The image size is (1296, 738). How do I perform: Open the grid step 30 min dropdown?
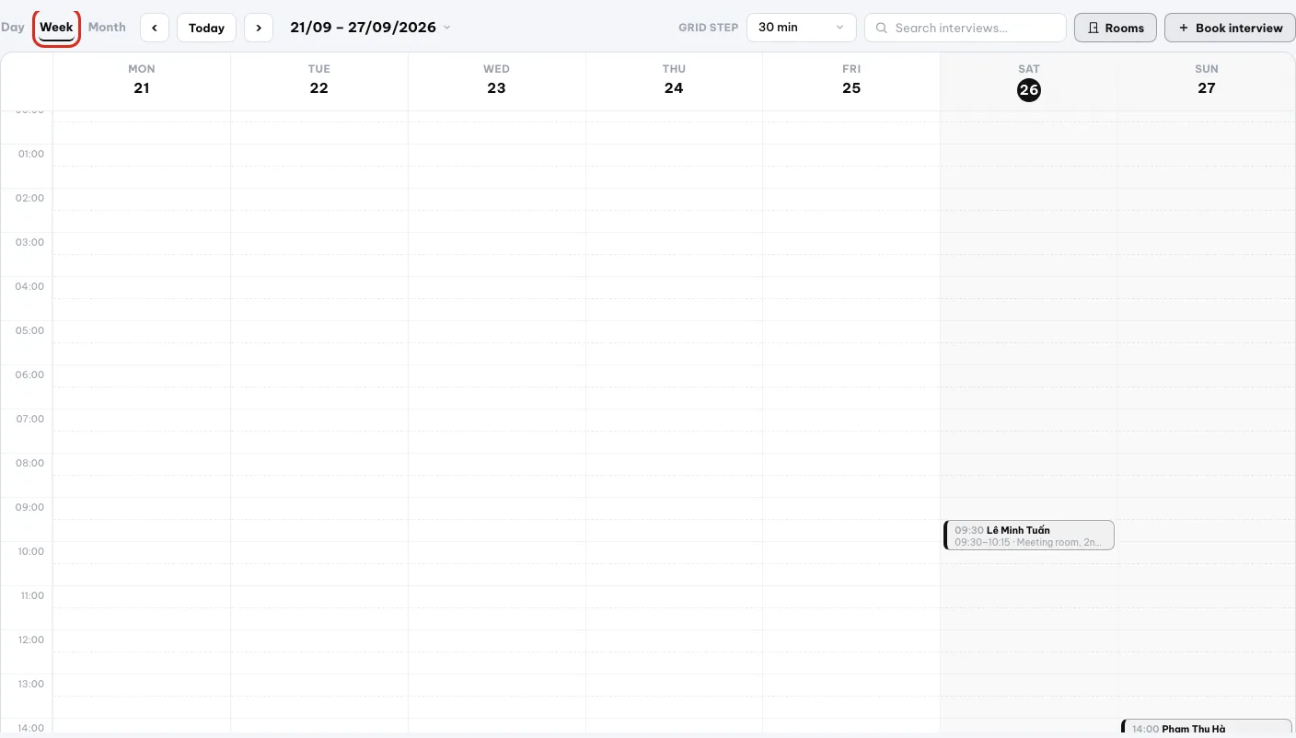(801, 28)
